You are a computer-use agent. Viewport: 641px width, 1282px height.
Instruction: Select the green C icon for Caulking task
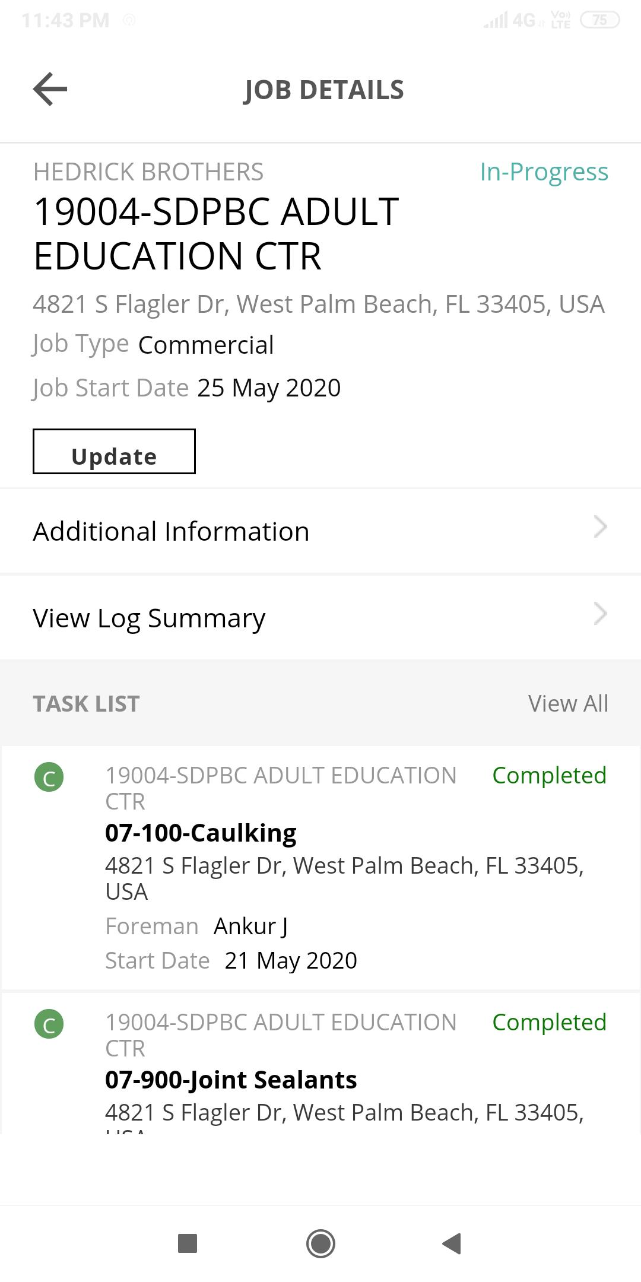[x=49, y=777]
